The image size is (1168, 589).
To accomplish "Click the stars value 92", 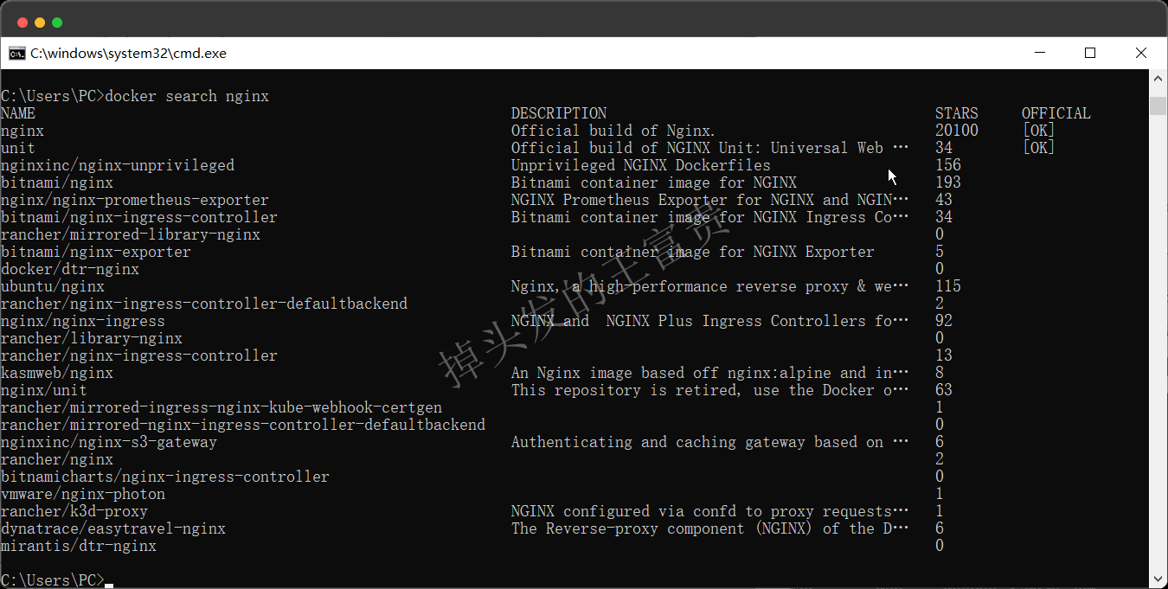I will (944, 321).
